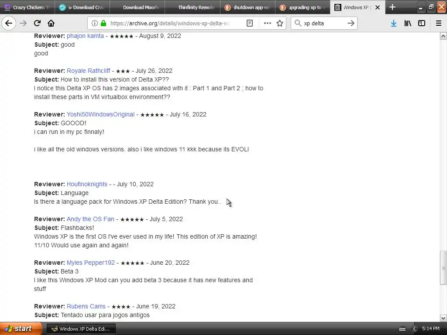Click the 'Beta 3' subject text
447x335 pixels.
[69, 271]
